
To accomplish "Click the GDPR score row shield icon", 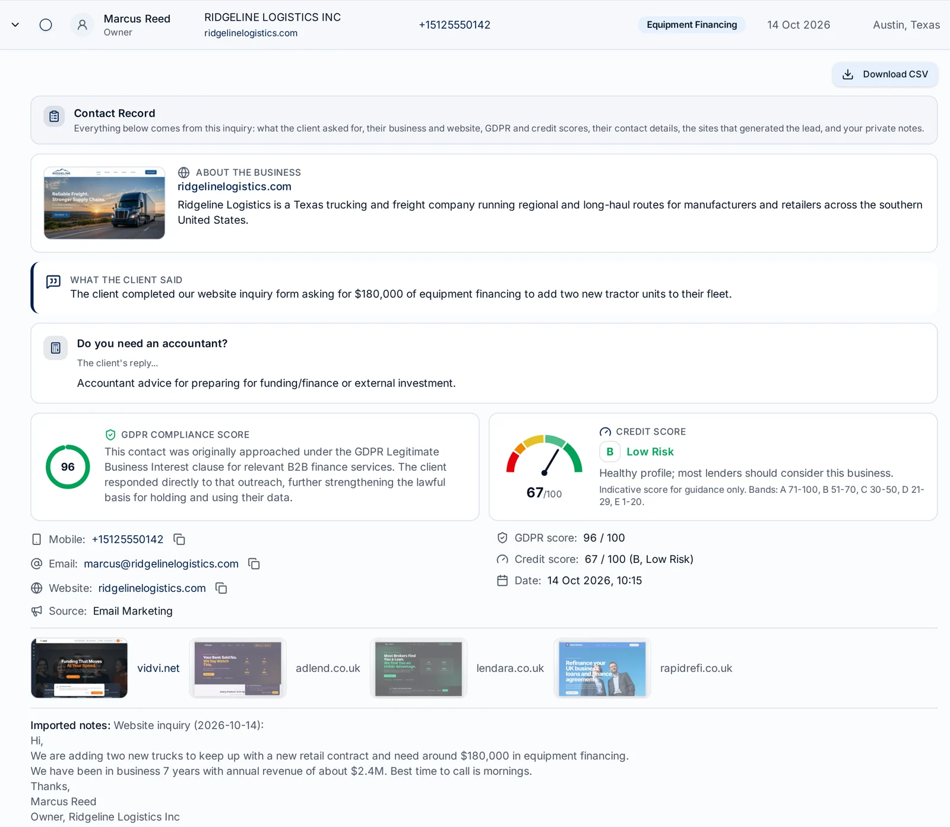I will point(502,538).
